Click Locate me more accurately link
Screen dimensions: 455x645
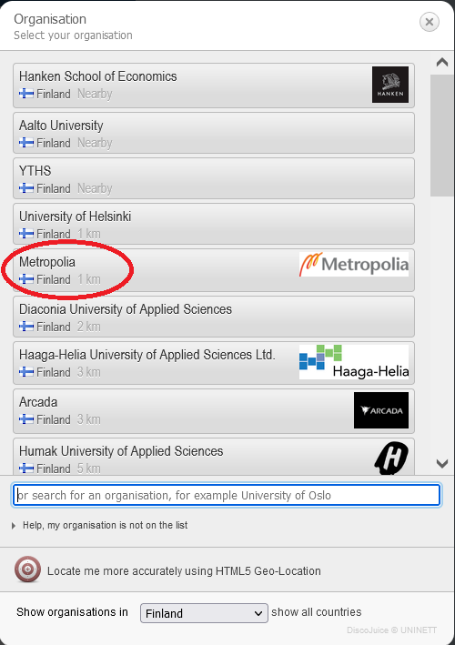coord(184,571)
